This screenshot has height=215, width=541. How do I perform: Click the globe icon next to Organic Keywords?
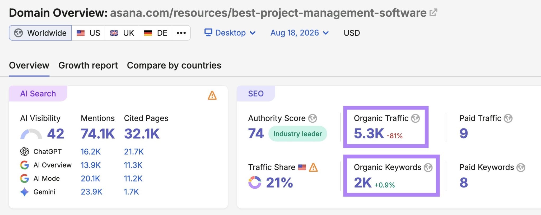(428, 168)
